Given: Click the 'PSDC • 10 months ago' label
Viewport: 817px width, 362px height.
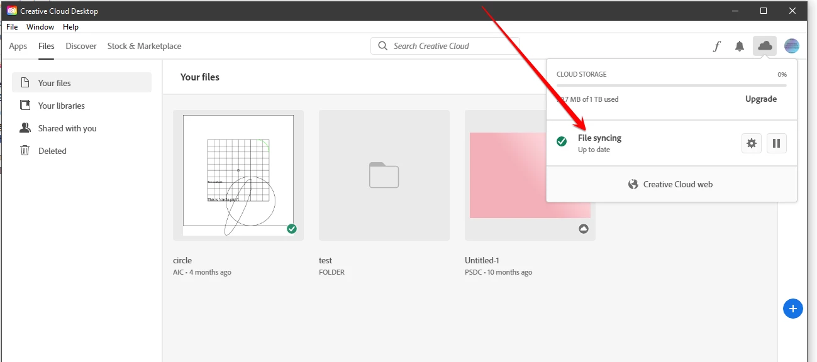Looking at the screenshot, I should pyautogui.click(x=498, y=273).
